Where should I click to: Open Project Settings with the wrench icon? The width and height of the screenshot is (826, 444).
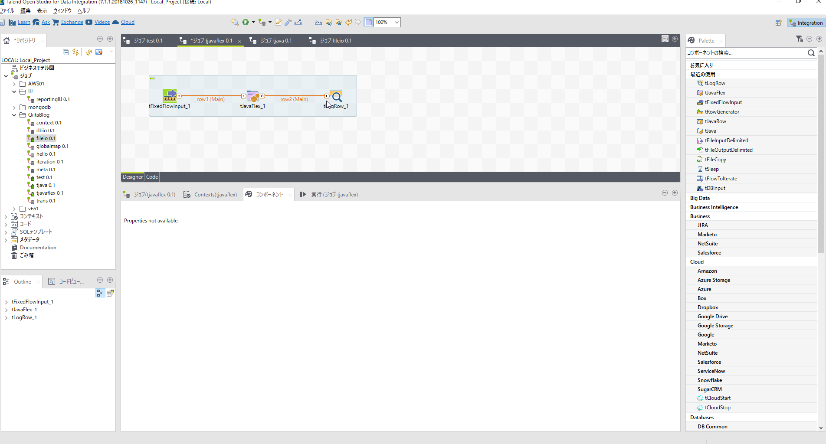pos(288,22)
